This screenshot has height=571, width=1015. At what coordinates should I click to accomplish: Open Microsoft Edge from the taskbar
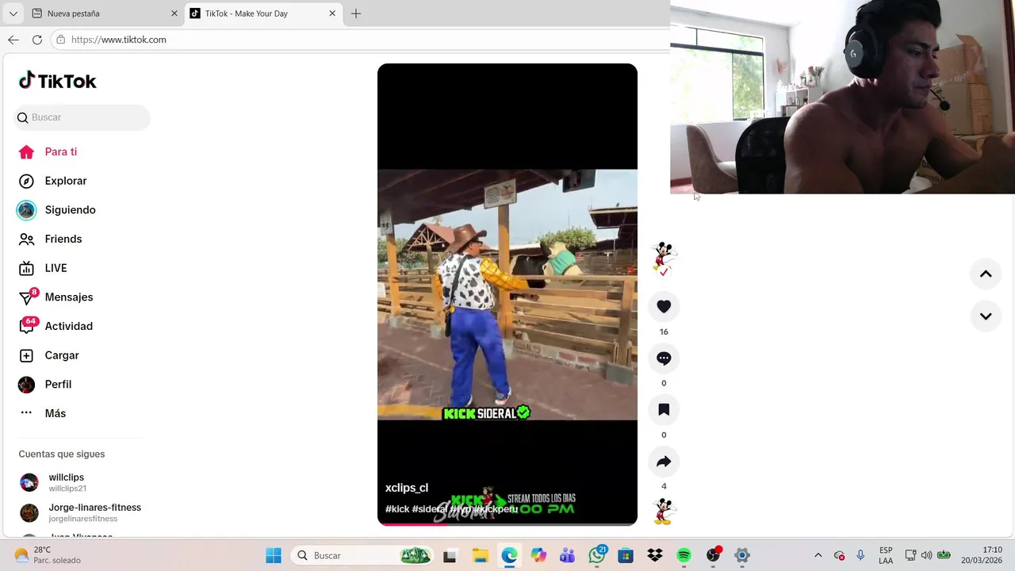[509, 555]
